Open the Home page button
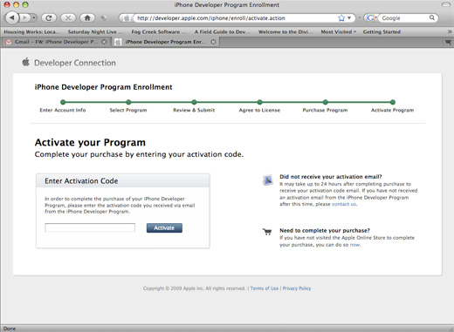 [87, 18]
